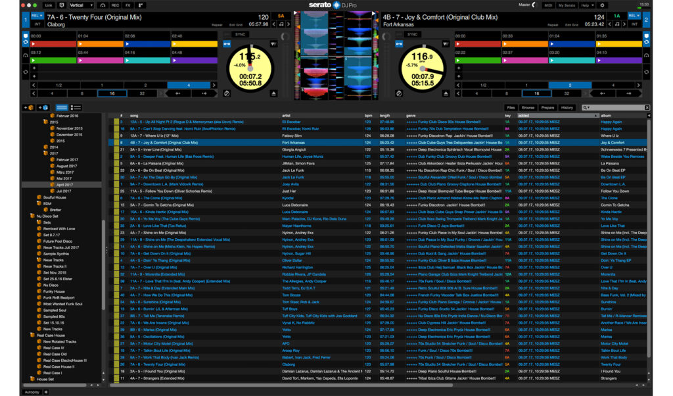The height and width of the screenshot is (396, 673).
Task: Trigger deck 1 red cue at 00:00
Action: tap(53, 44)
